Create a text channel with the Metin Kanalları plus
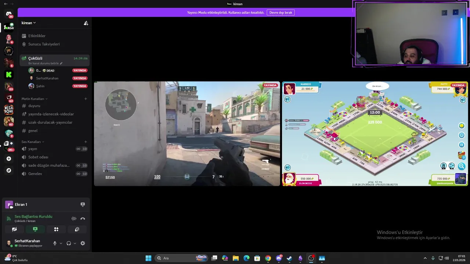The height and width of the screenshot is (264, 470). click(86, 99)
